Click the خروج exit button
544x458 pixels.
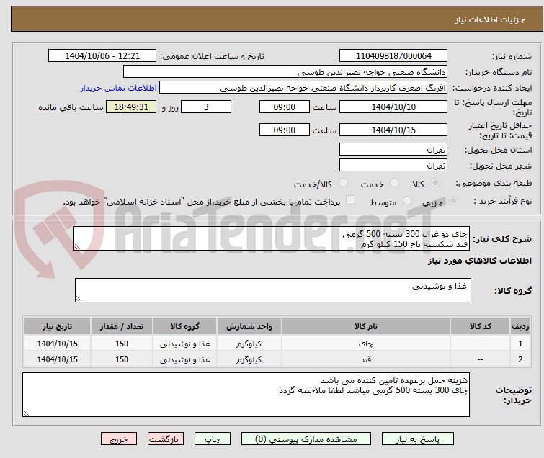pos(119,439)
